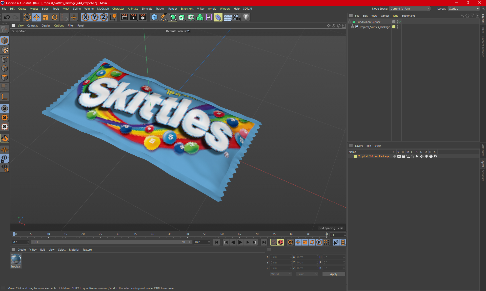Activate the Rotate tool
Image resolution: width=486 pixels, height=291 pixels.
point(55,17)
